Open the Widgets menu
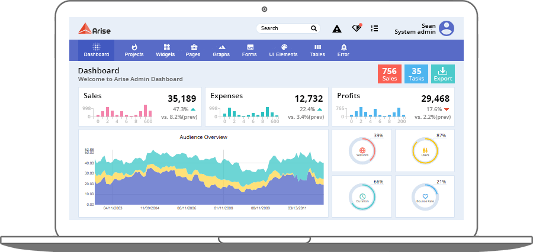Screen dimensions: 533x252 point(165,50)
